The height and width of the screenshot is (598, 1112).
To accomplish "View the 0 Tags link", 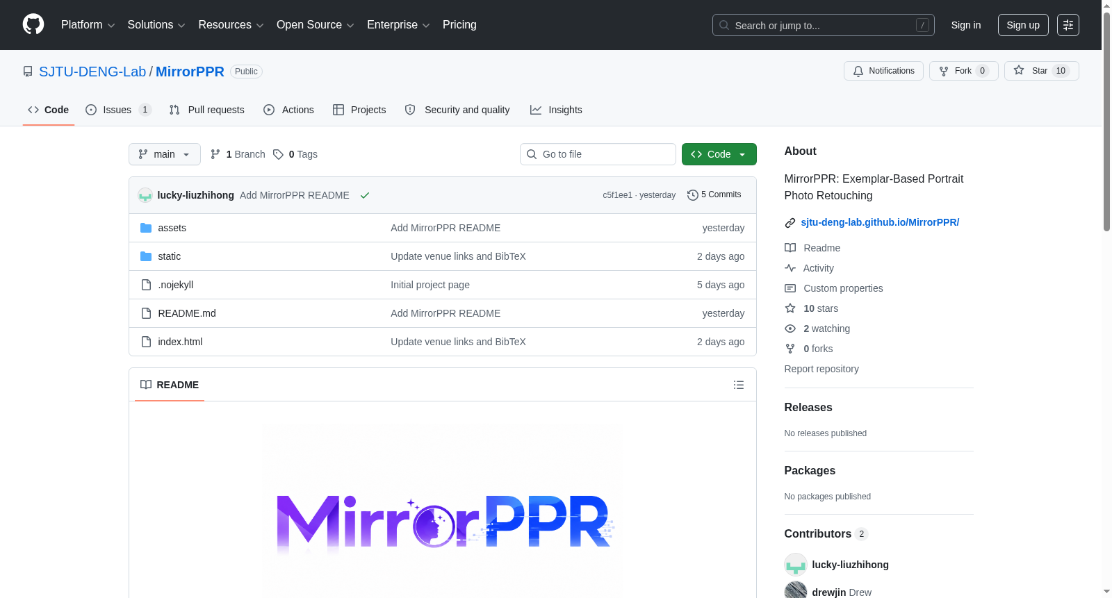I will coord(295,154).
